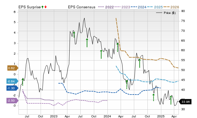The height and width of the screenshot is (118, 197).
Task: Click the 2023 label on the time axis
Action: point(54,116)
